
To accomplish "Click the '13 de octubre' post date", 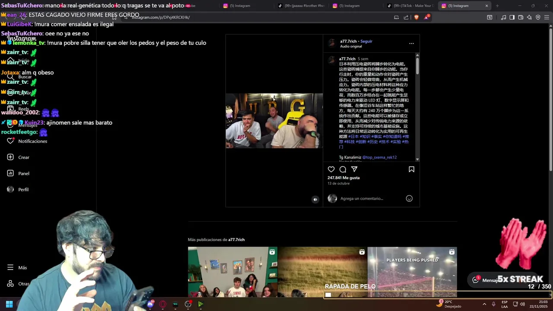I will click(x=338, y=184).
